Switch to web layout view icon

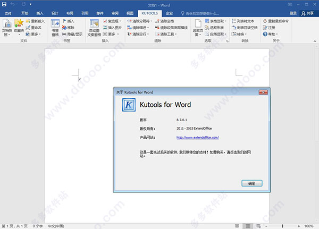tap(258, 226)
